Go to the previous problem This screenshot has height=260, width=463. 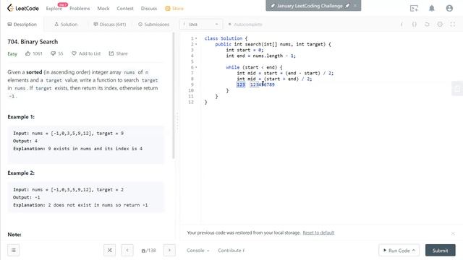[127, 251]
